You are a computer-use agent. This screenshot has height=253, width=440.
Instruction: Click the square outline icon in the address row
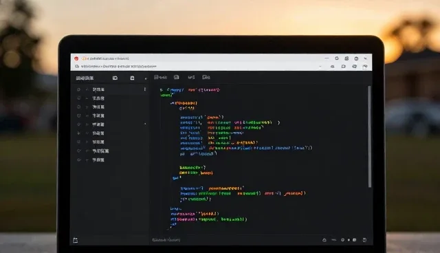[x=344, y=67]
